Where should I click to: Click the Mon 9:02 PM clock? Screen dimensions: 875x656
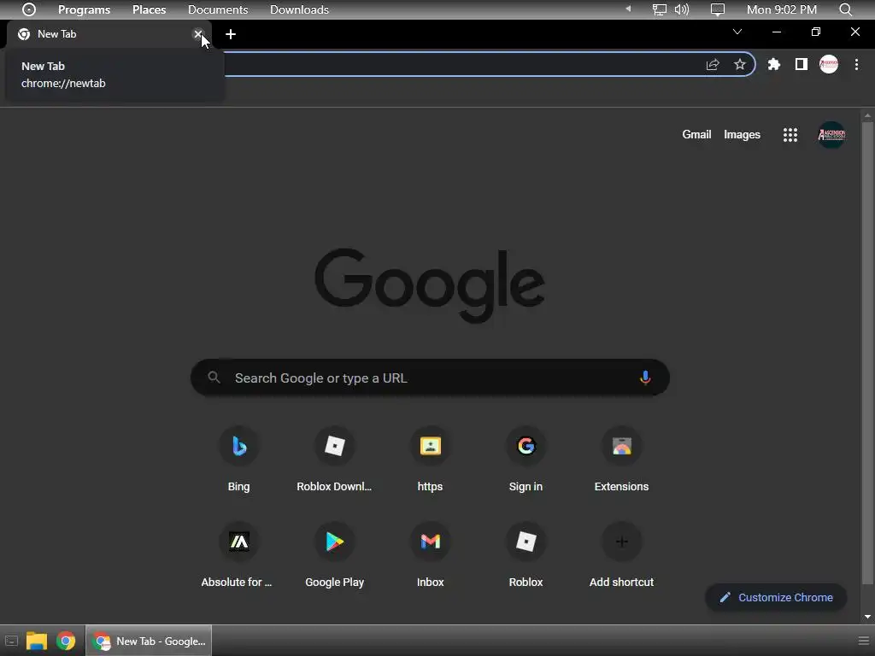781,9
